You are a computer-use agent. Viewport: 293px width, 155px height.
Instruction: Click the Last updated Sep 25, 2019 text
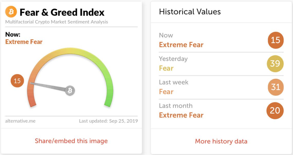108,121
